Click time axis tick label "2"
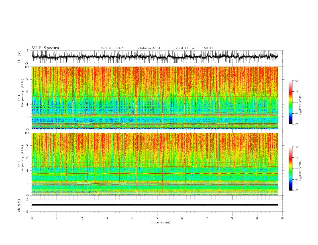This screenshot has width=318, height=245. tap(82, 218)
